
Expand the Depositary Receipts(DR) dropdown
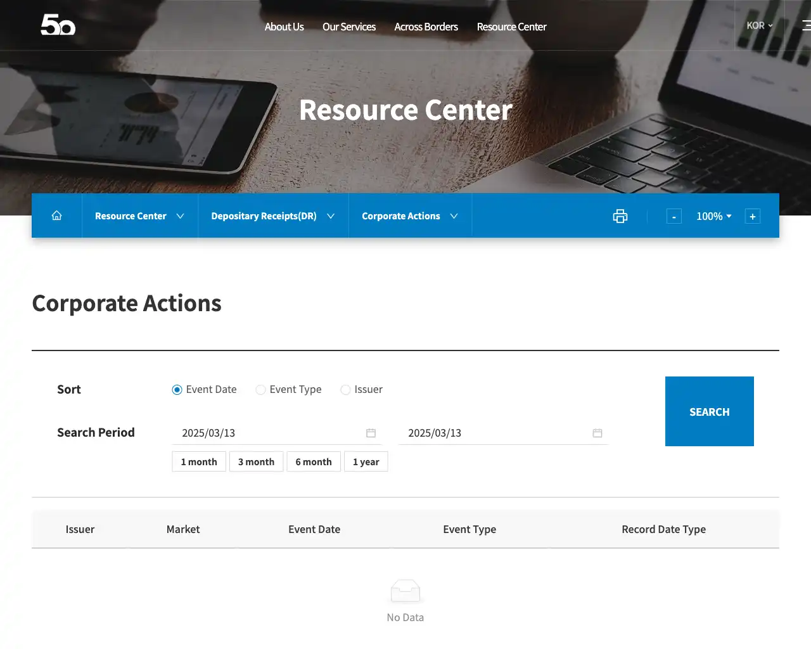(272, 215)
